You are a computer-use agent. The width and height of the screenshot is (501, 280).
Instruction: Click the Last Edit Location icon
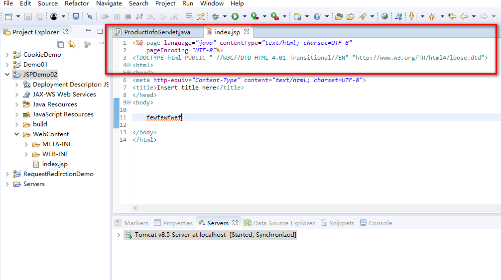click(452, 16)
